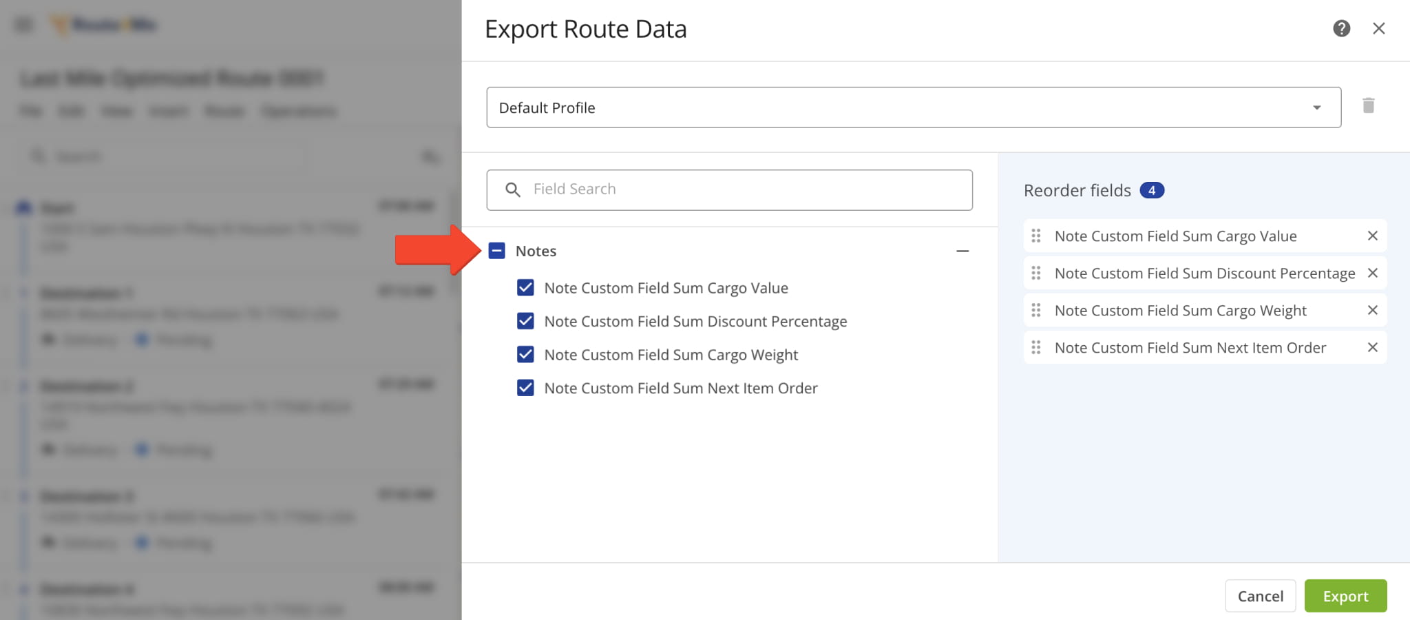Remove Next Item Order from reorder list
Viewport: 1410px width, 620px height.
coord(1372,347)
